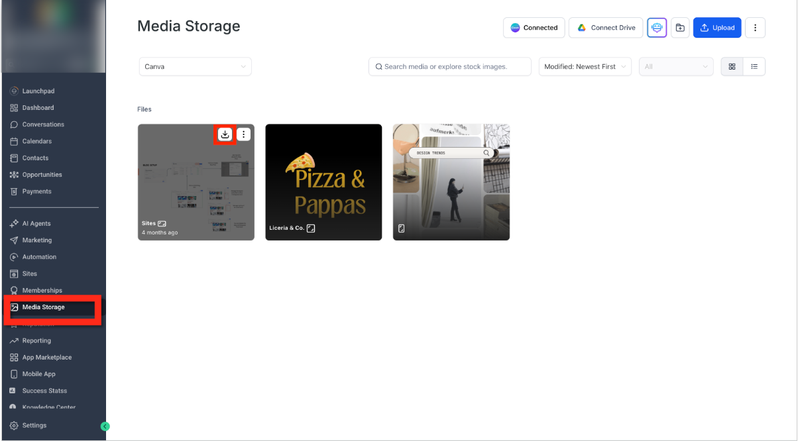Click the App Marketplace icon
This screenshot has width=798, height=441.
[14, 358]
